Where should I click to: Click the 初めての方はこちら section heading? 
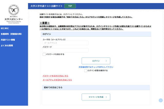pos(53,88)
